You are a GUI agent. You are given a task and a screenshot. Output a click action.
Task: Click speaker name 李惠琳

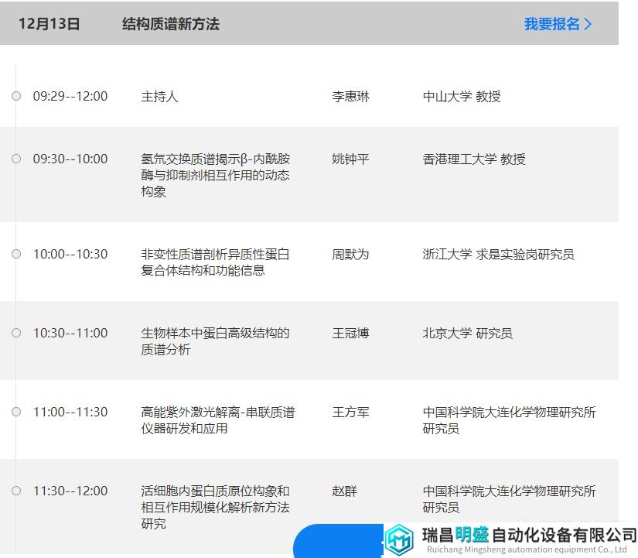(350, 96)
